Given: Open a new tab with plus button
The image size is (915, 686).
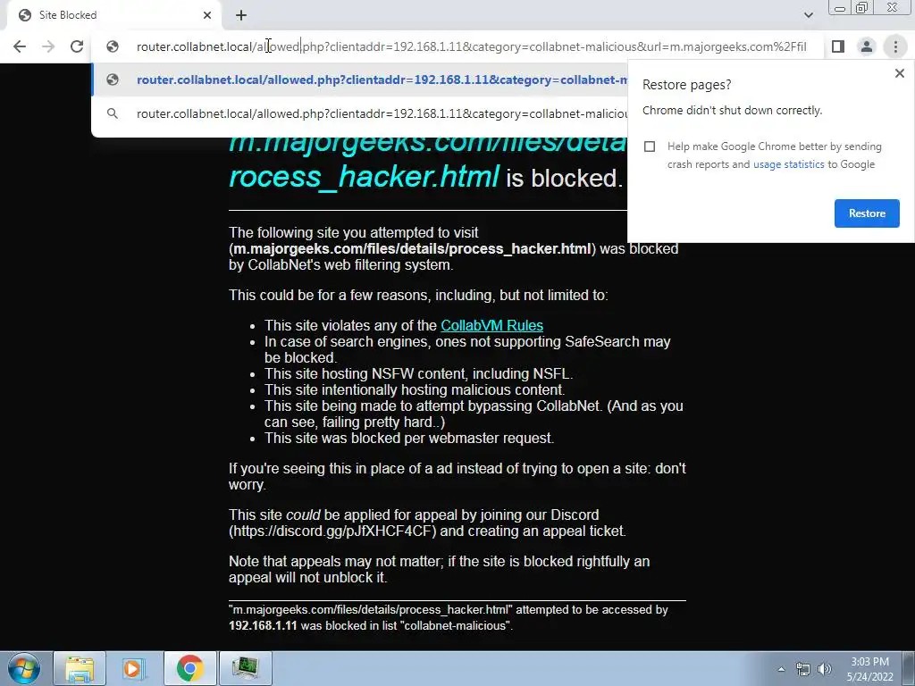Looking at the screenshot, I should pos(241,15).
